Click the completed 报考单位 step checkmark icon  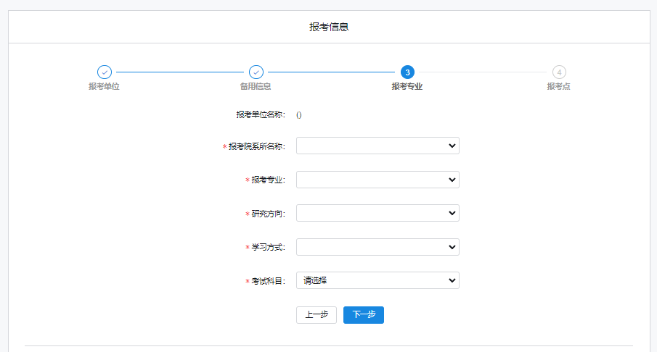tap(105, 72)
